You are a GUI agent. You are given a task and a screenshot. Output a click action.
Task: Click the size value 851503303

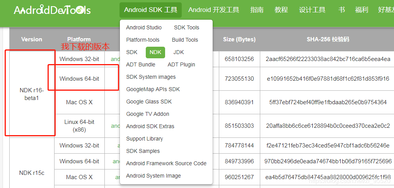point(239,126)
